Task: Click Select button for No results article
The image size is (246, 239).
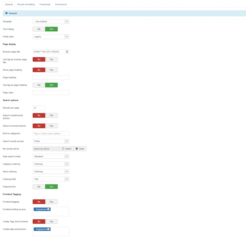Action: (x=67, y=149)
